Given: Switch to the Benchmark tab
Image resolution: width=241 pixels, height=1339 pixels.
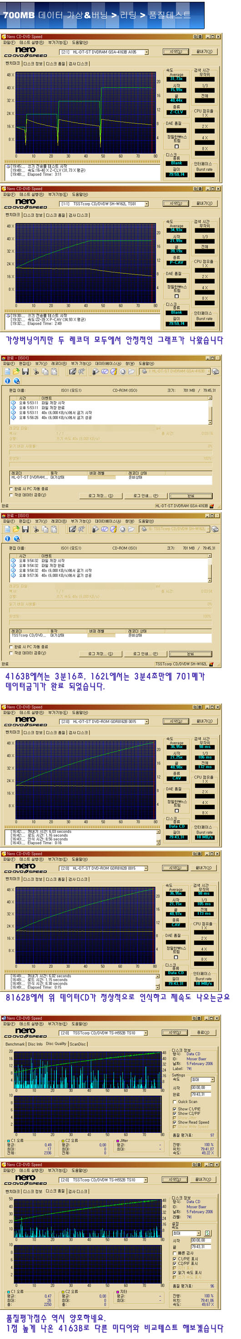Looking at the screenshot, I should (x=15, y=1044).
